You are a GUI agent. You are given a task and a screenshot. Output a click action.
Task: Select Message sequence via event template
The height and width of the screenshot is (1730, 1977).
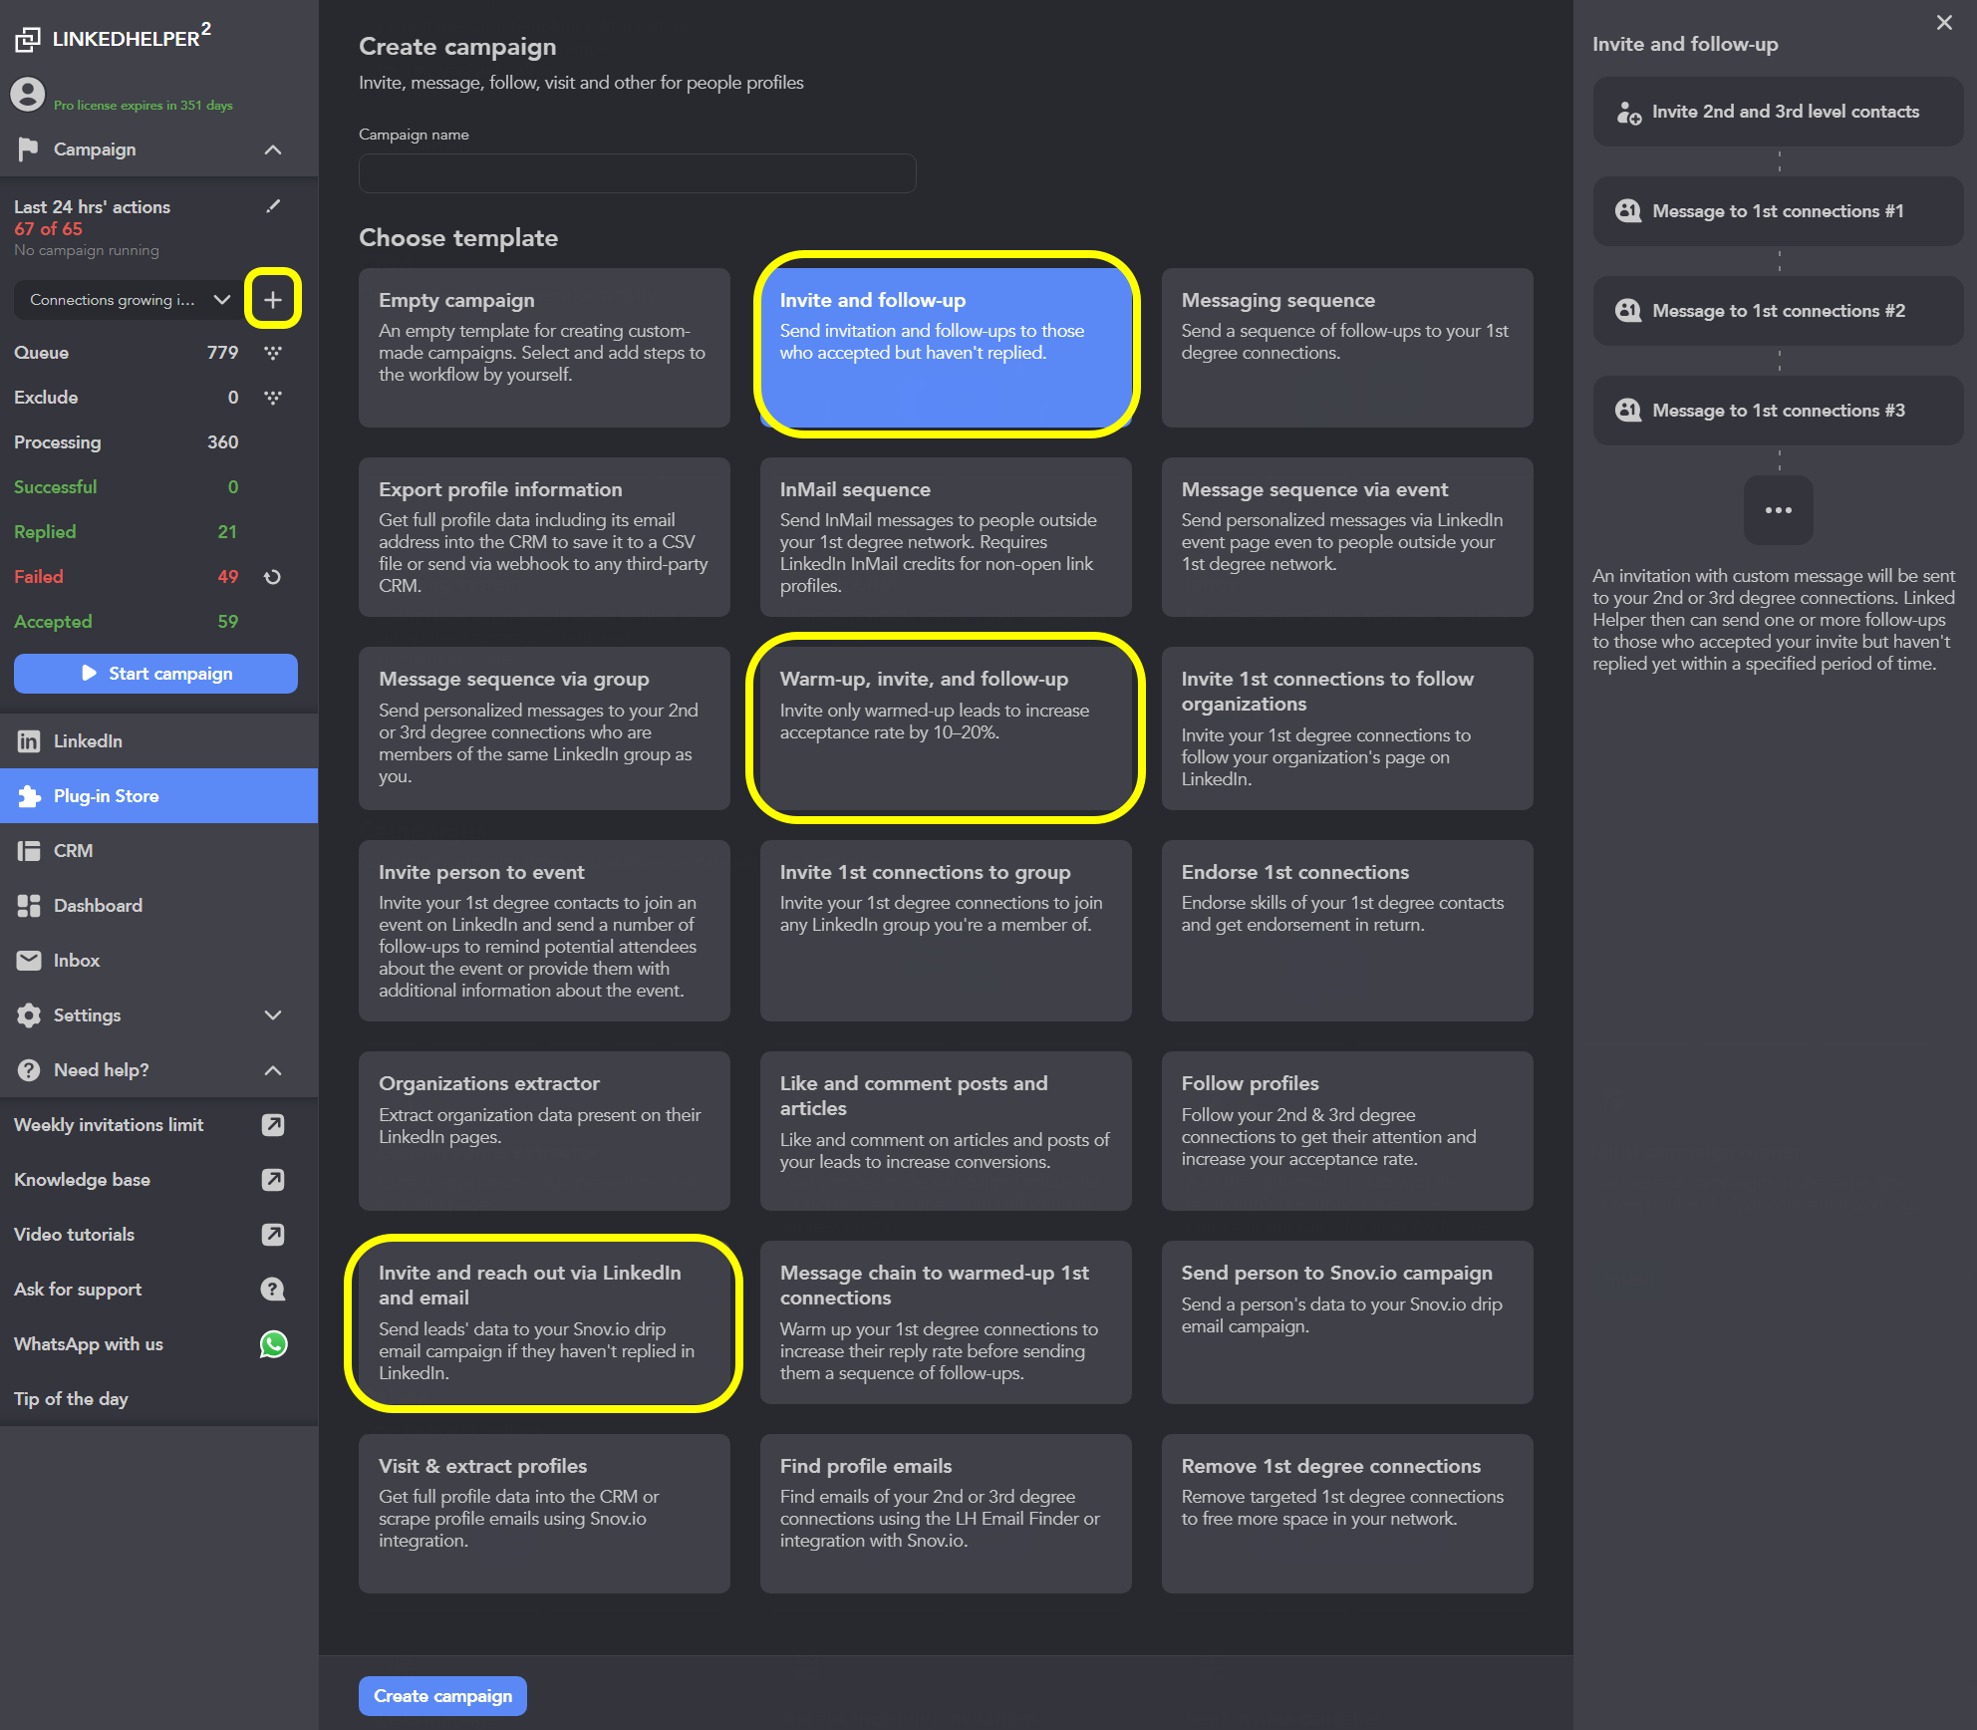(1347, 537)
